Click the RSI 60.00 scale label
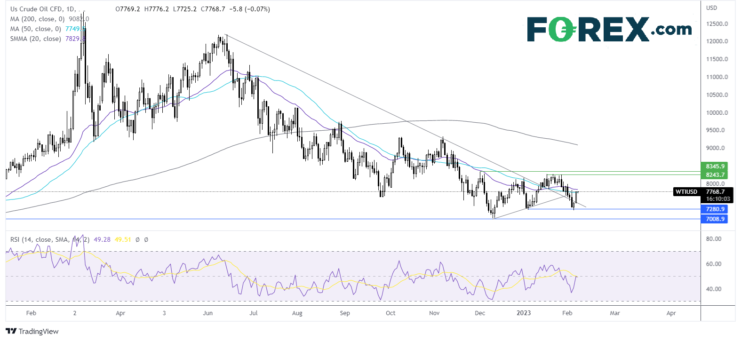 pos(714,263)
